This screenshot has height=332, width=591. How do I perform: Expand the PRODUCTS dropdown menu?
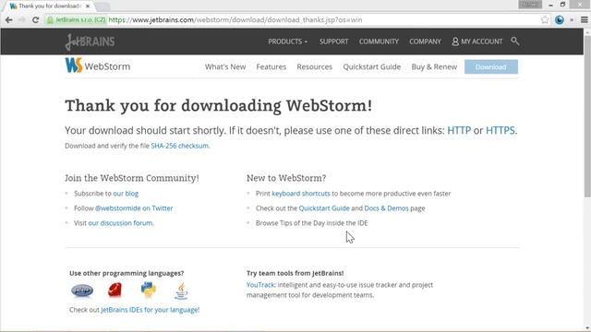coord(287,41)
